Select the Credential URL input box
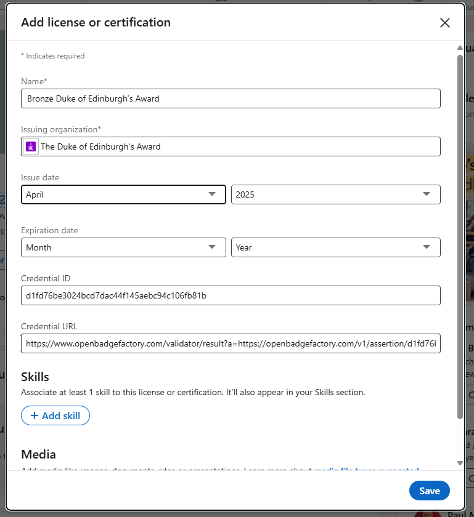This screenshot has height=517, width=474. point(231,343)
